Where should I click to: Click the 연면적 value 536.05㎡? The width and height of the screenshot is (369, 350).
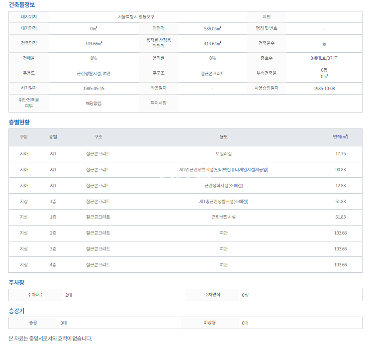tap(212, 29)
